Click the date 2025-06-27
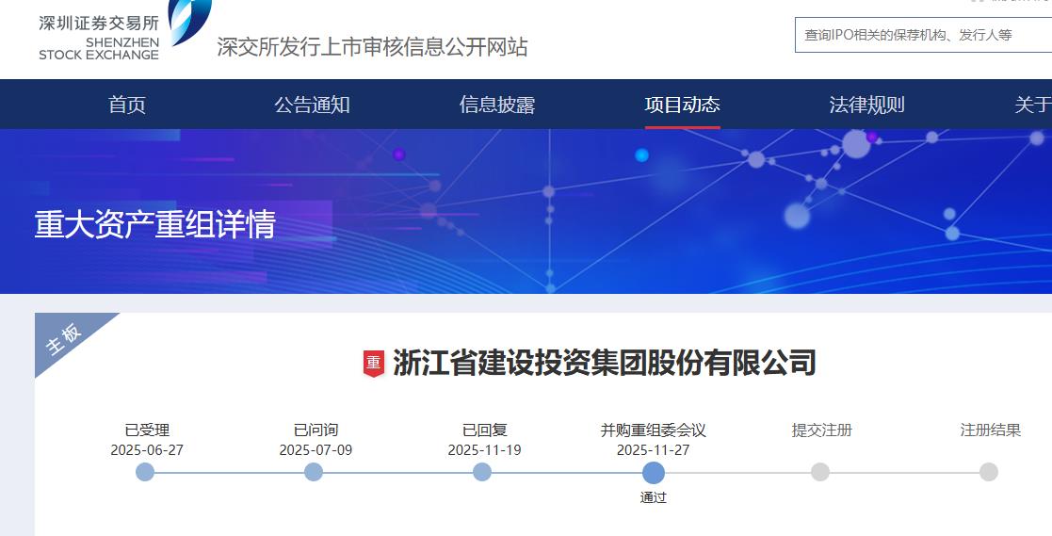Screen dimensions: 1052x536 coord(147,450)
